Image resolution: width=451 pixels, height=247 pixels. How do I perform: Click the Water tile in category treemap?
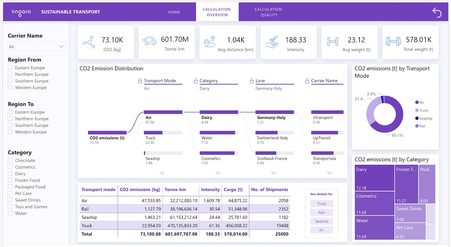[x=375, y=227]
